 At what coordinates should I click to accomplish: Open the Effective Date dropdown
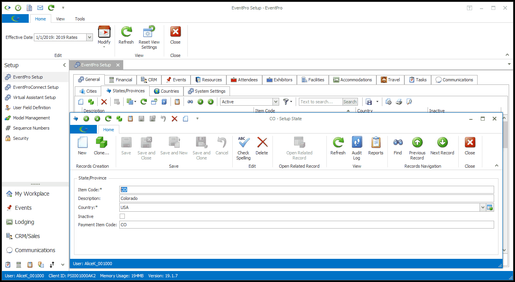[x=89, y=37]
